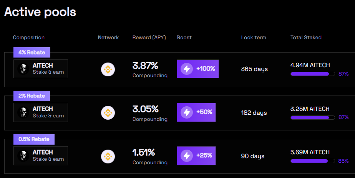Select the 0.5% Rebate badge
Image resolution: width=355 pixels, height=178 pixels.
tap(34, 139)
